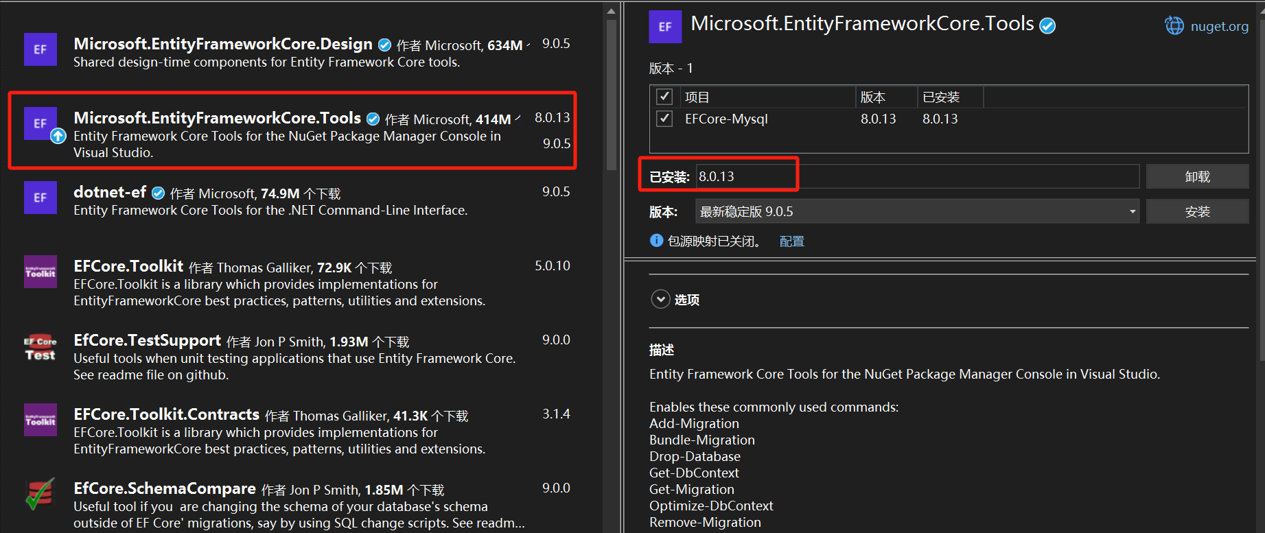Screen dimensions: 1265x533
Task: Click the 安装 install button
Action: coord(1197,211)
